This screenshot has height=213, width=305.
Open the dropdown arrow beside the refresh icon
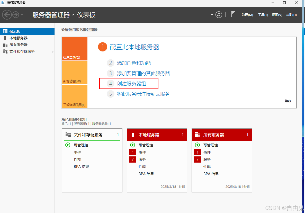pyautogui.click(x=212, y=15)
